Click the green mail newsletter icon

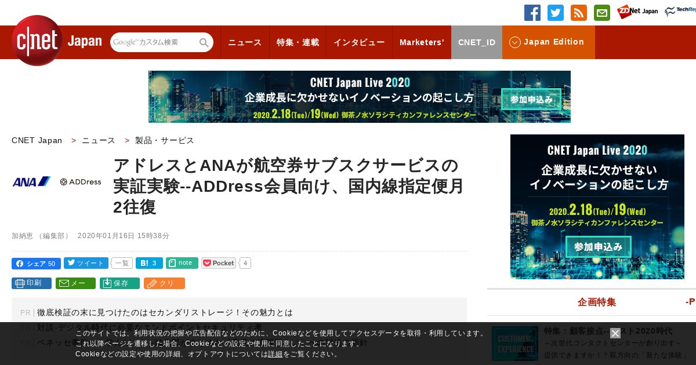pyautogui.click(x=602, y=13)
